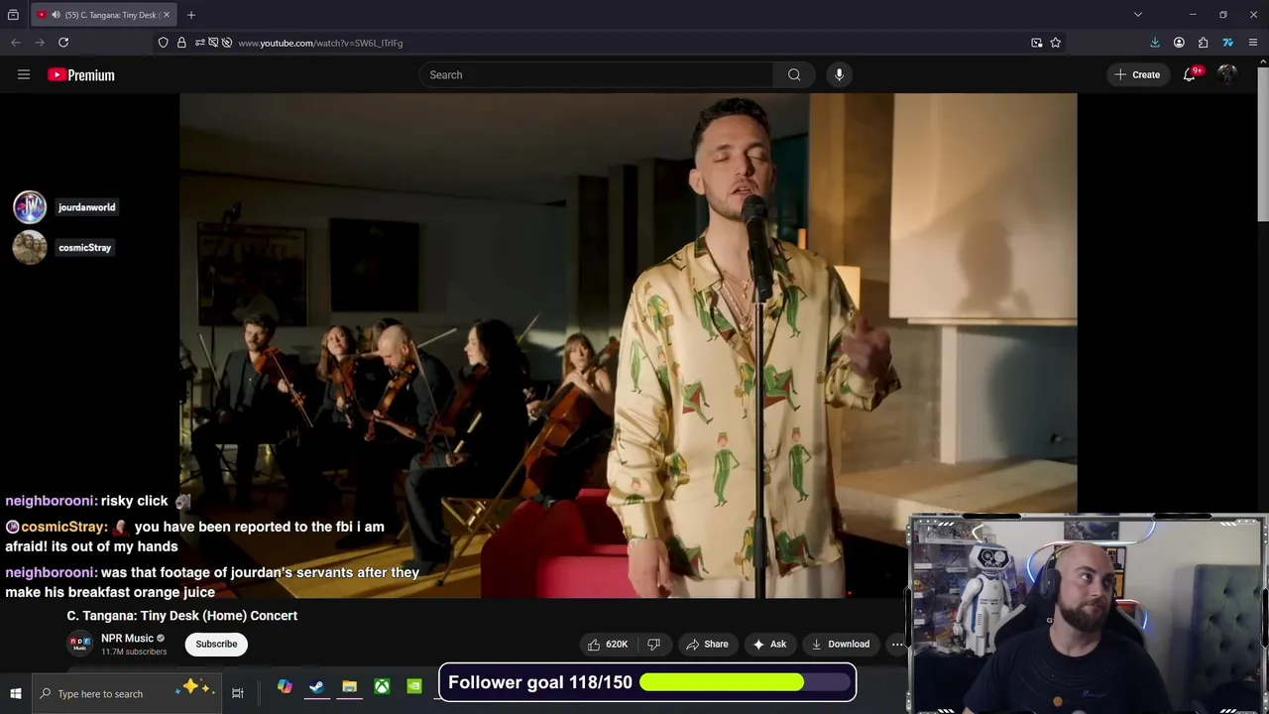Share the Tiny Desk concert video
The image size is (1269, 714).
707,644
